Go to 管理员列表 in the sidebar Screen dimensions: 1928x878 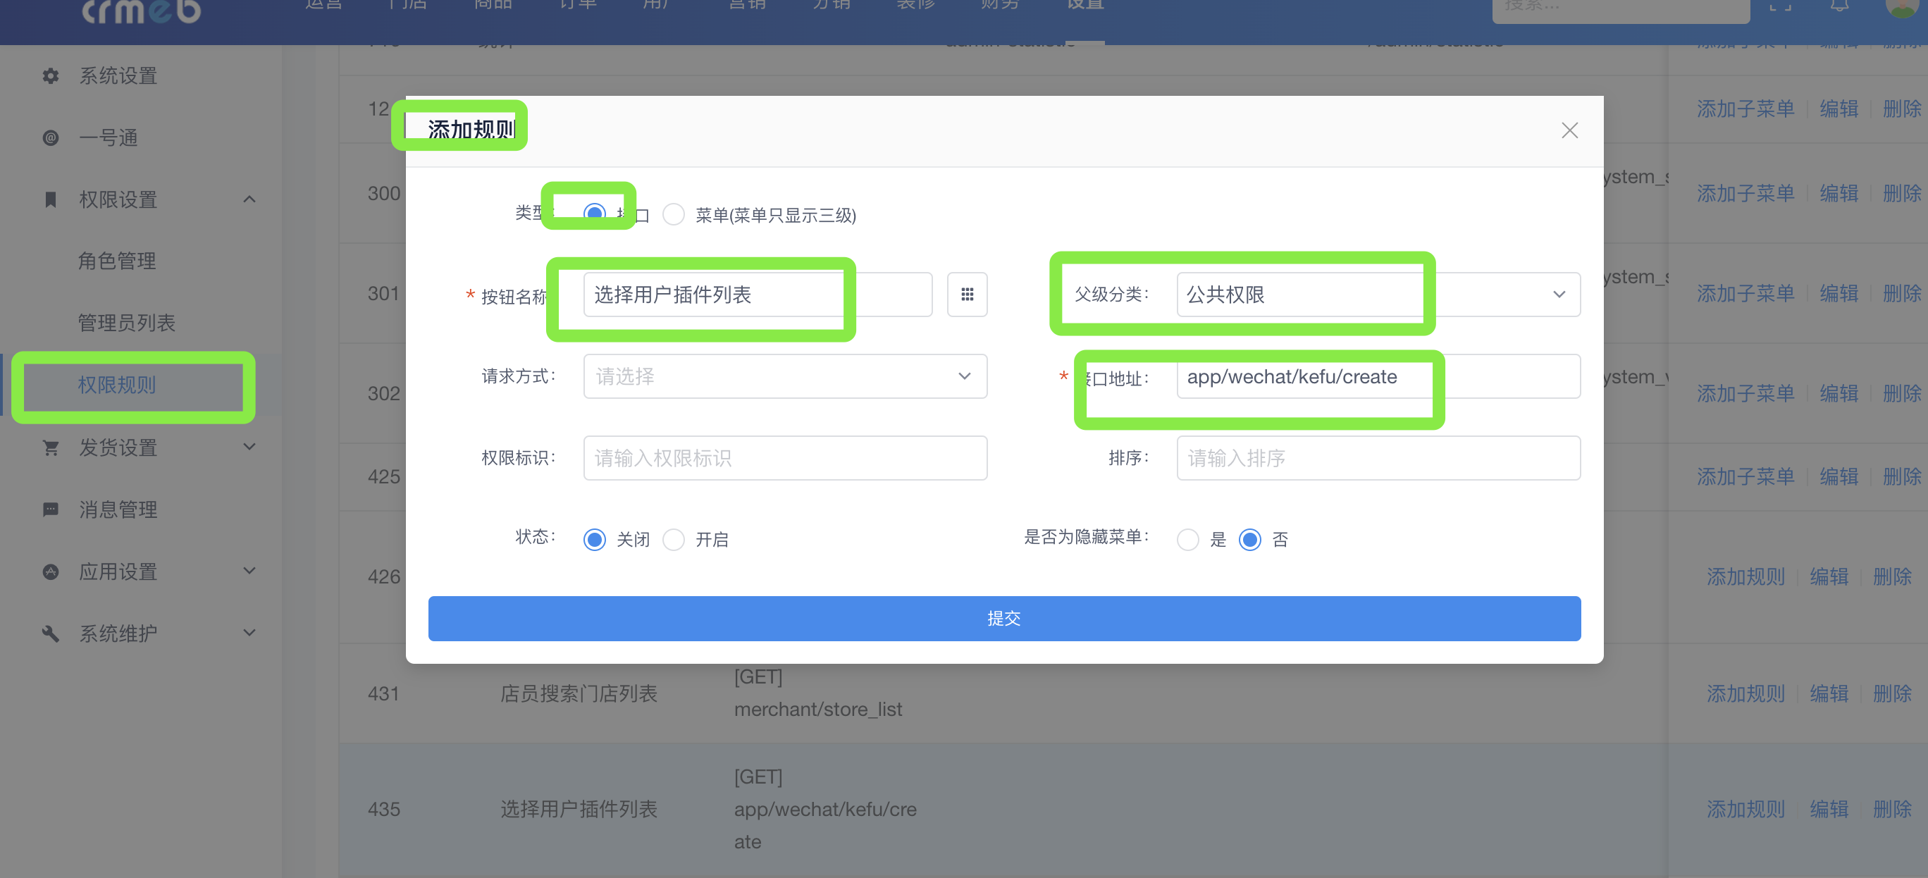(x=126, y=323)
